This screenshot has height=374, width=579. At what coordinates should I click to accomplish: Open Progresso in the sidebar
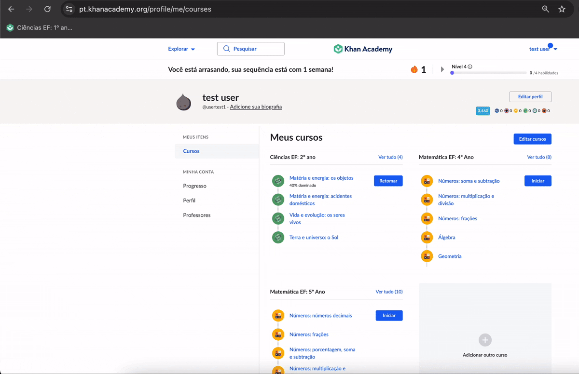(194, 186)
